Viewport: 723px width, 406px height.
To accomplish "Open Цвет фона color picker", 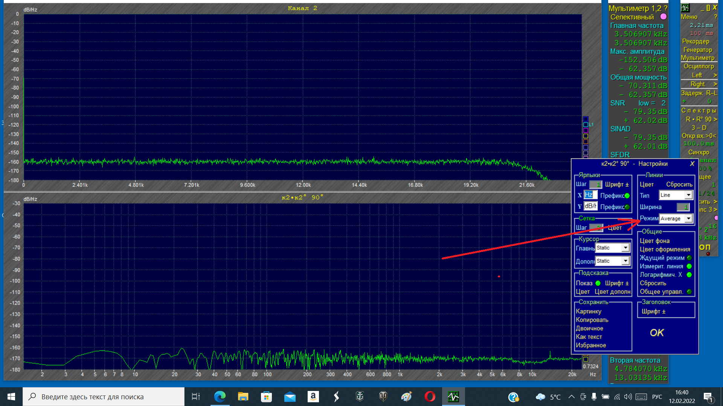I will (654, 241).
